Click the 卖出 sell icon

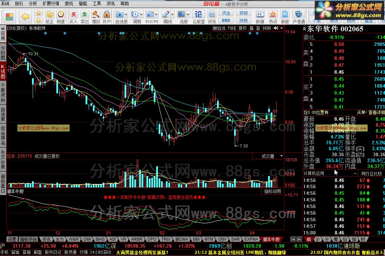point(85,14)
